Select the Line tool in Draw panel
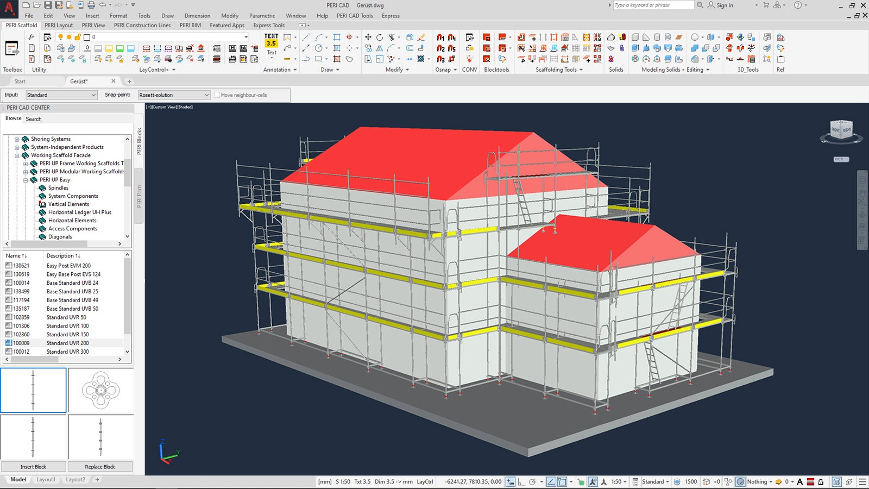The height and width of the screenshot is (489, 869). click(x=306, y=37)
